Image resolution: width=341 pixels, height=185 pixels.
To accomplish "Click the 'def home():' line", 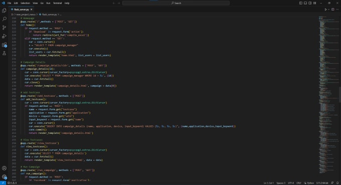I will tap(28, 25).
